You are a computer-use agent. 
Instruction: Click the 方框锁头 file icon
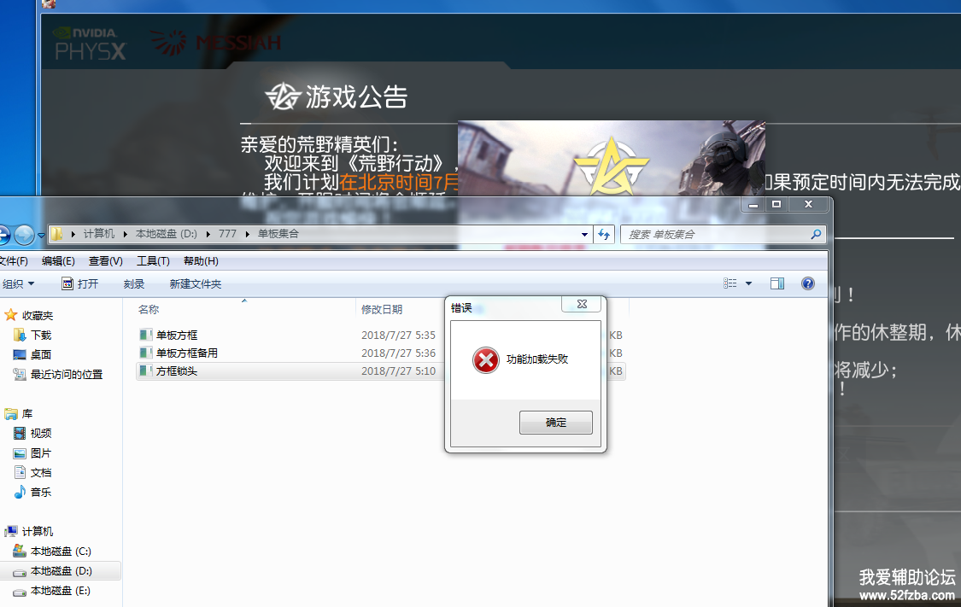pyautogui.click(x=146, y=371)
